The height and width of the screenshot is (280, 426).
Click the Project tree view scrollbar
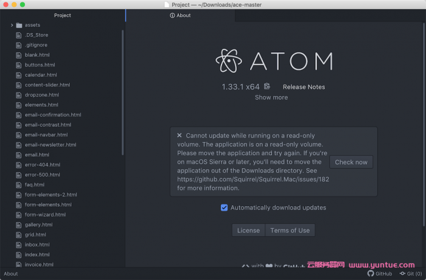tap(122, 91)
